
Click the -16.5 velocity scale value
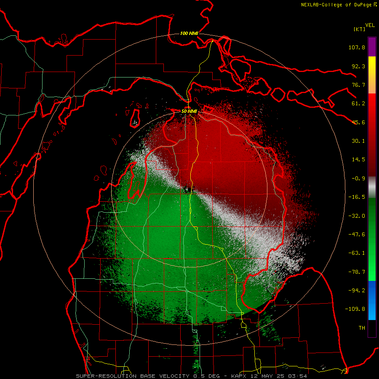coord(357,197)
